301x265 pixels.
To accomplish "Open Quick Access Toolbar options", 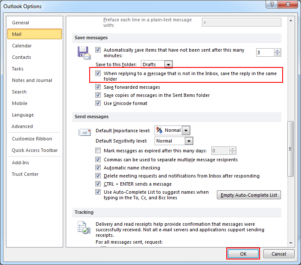I will pos(35,150).
